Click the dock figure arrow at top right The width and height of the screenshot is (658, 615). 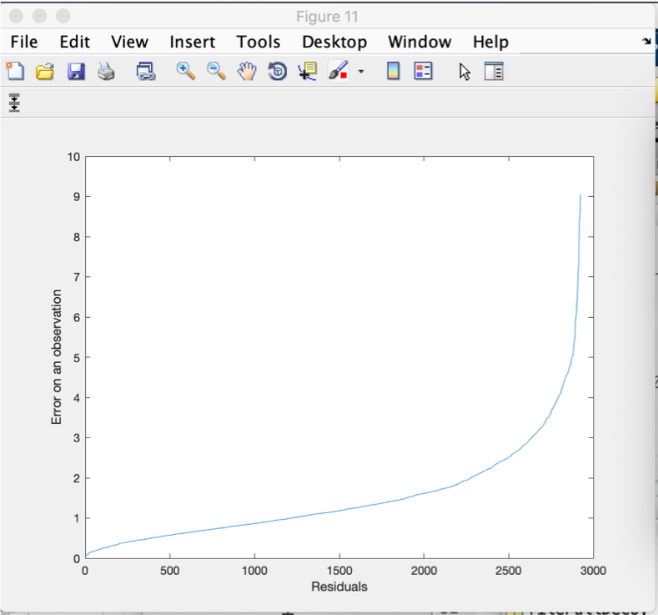tap(646, 41)
